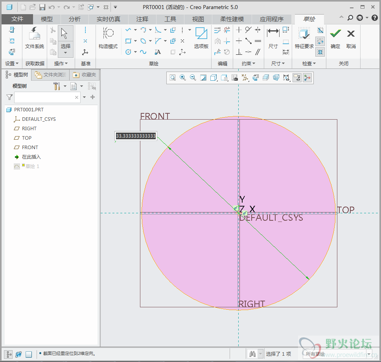Click the sketch Coordinate System tool
The image size is (381, 362).
pyautogui.click(x=182, y=52)
